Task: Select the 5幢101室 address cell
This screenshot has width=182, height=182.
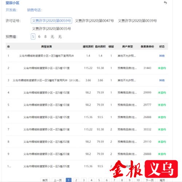Action: point(47,68)
